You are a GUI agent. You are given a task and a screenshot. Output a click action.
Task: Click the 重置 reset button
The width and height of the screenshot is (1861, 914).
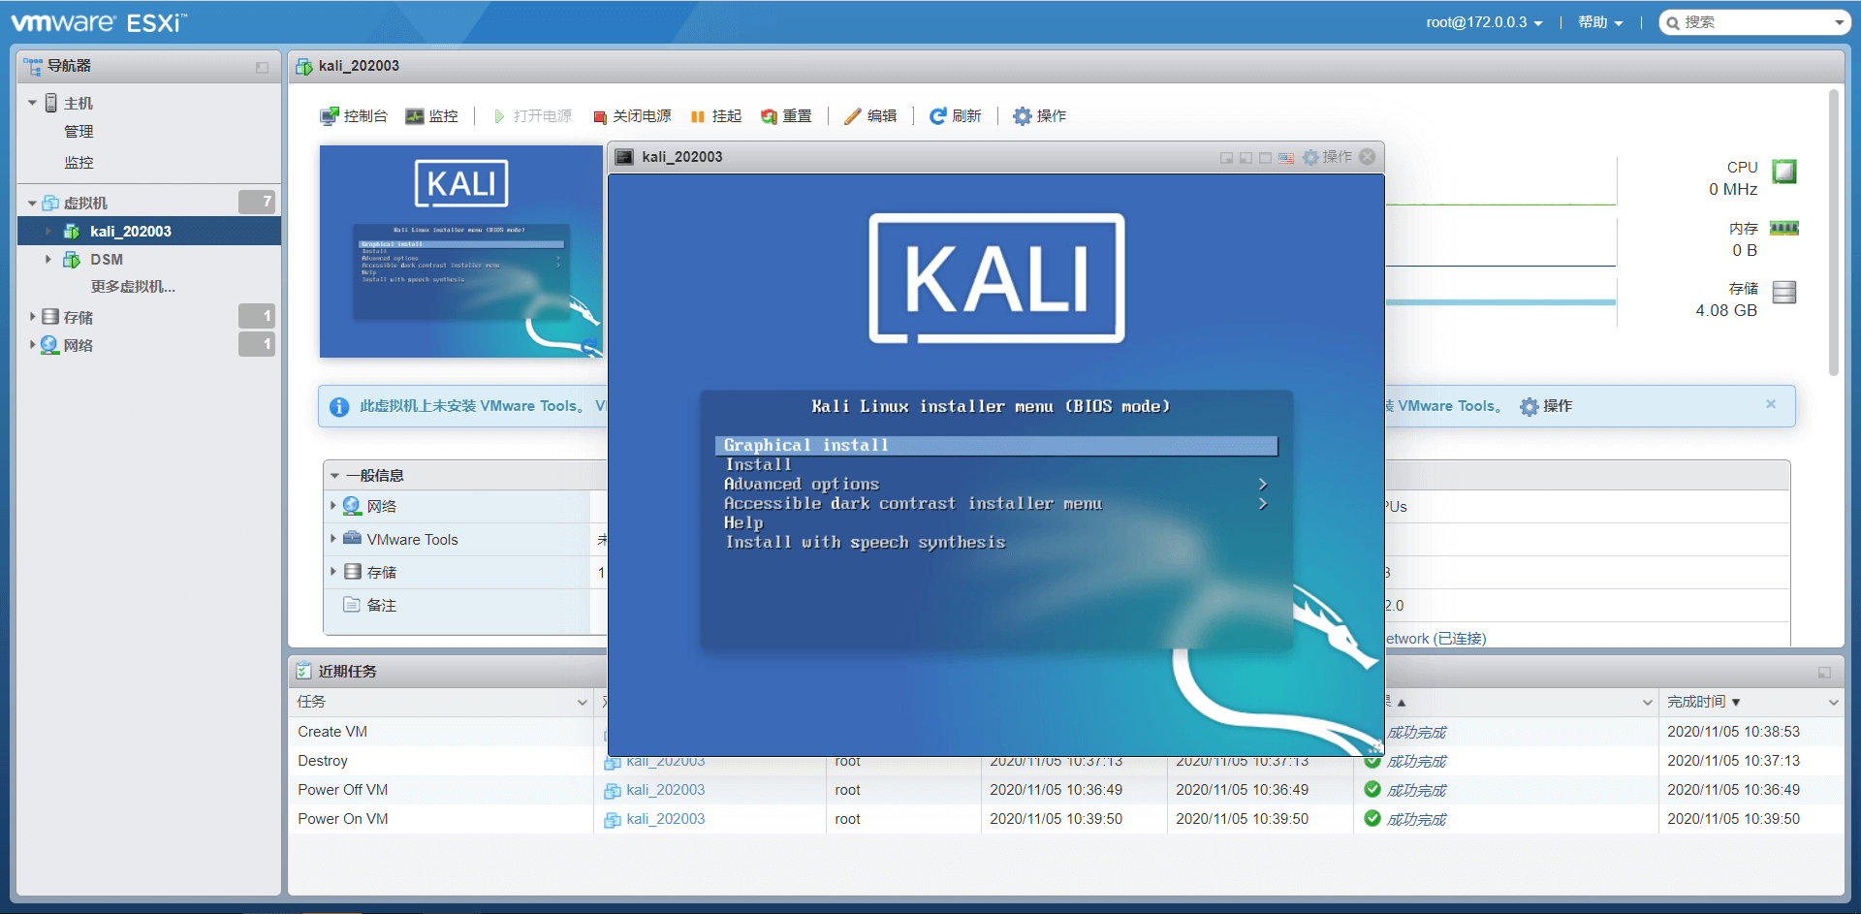click(x=786, y=116)
